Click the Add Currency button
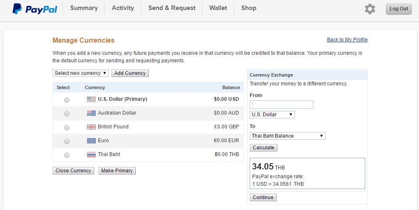The width and height of the screenshot is (419, 210). coord(130,73)
